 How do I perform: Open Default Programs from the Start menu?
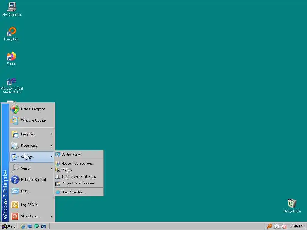[x=32, y=109]
